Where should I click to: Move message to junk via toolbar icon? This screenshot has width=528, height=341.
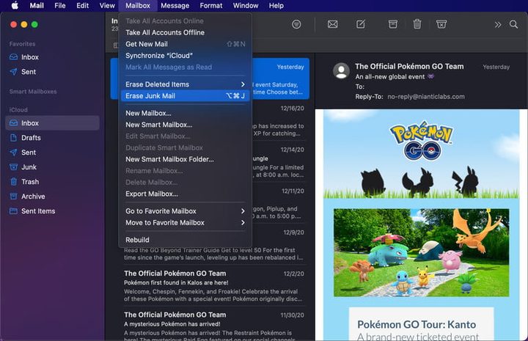coord(441,24)
